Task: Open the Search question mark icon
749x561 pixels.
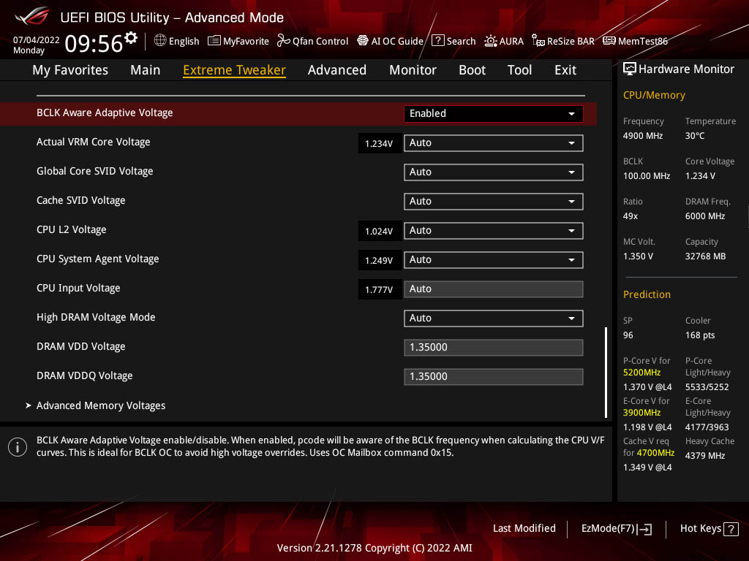Action: [x=437, y=41]
